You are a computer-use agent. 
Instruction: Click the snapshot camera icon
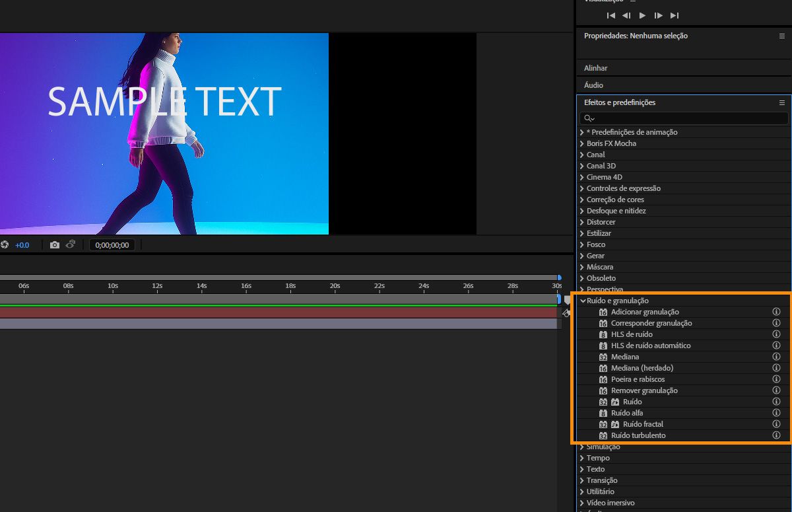[x=55, y=245]
